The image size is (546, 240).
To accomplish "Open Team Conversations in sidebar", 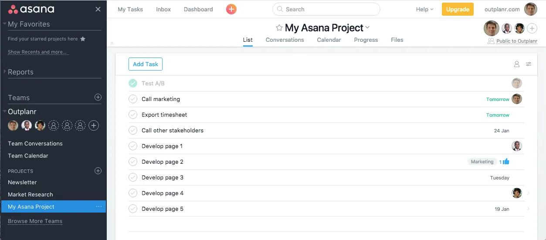I will [35, 143].
